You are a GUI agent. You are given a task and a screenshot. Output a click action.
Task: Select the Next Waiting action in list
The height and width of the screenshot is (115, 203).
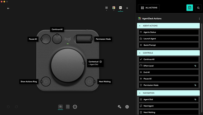(168, 112)
